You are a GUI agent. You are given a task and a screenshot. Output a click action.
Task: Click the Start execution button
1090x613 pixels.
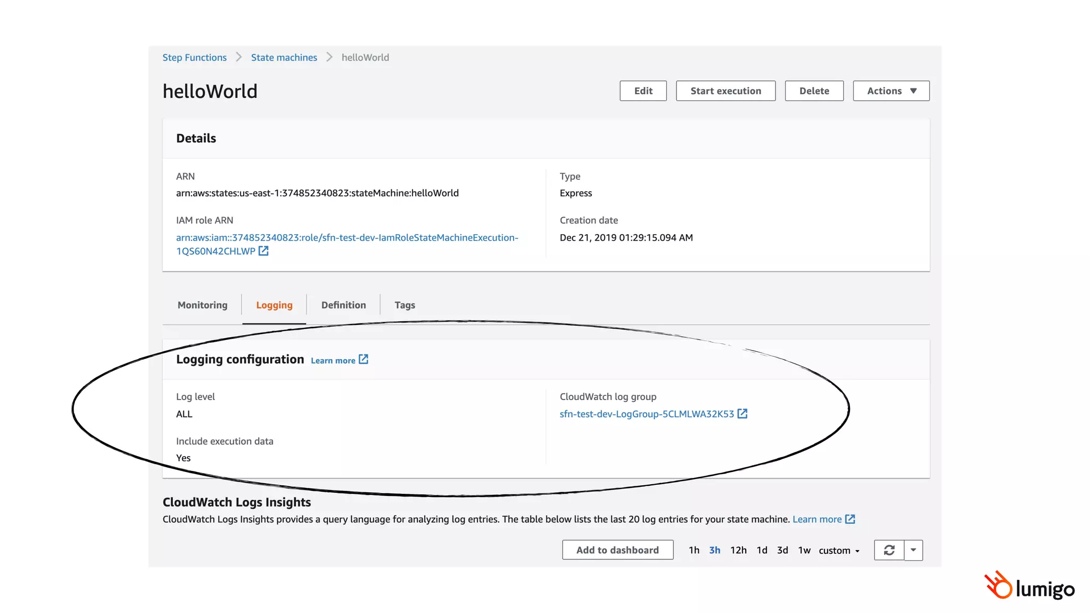click(x=725, y=91)
